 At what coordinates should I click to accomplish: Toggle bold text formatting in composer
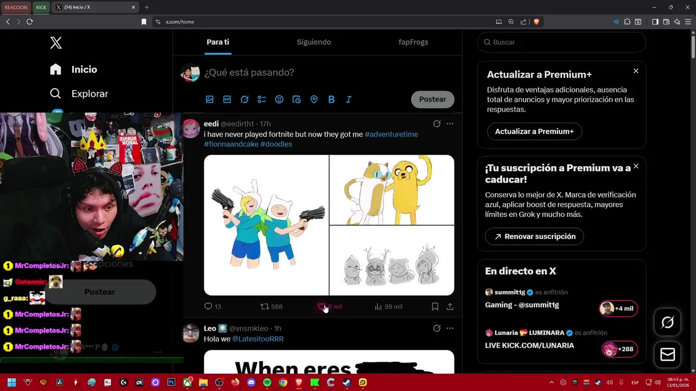[x=331, y=99]
